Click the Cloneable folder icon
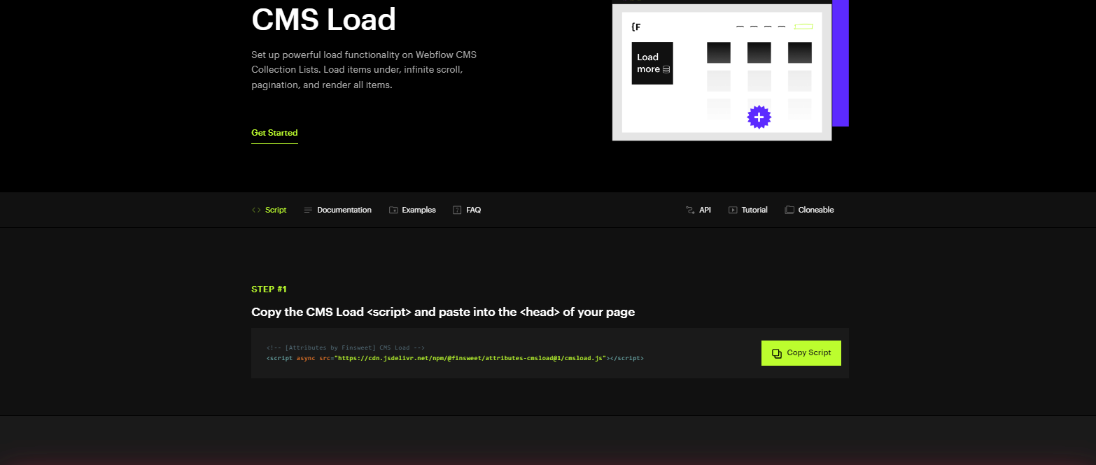The image size is (1096, 465). (789, 210)
